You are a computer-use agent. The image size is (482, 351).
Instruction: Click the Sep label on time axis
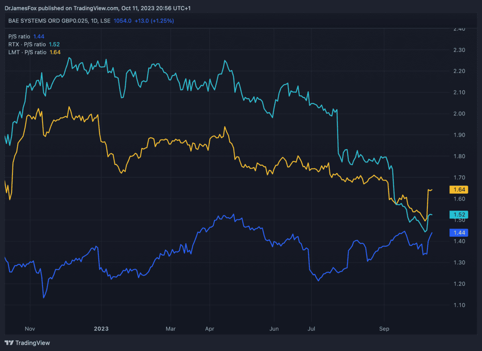(x=384, y=329)
